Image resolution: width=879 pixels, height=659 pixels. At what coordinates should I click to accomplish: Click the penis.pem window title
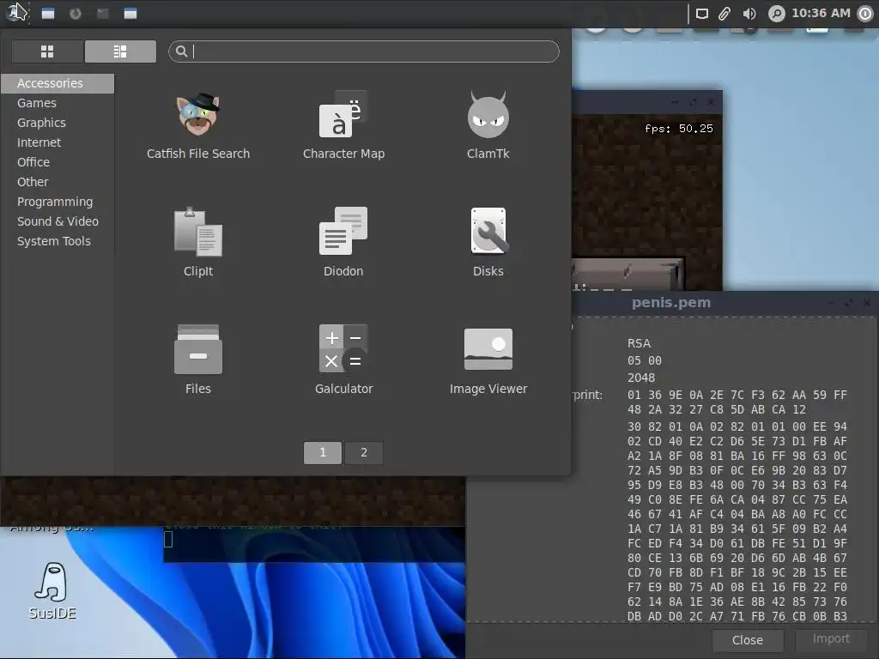click(671, 303)
